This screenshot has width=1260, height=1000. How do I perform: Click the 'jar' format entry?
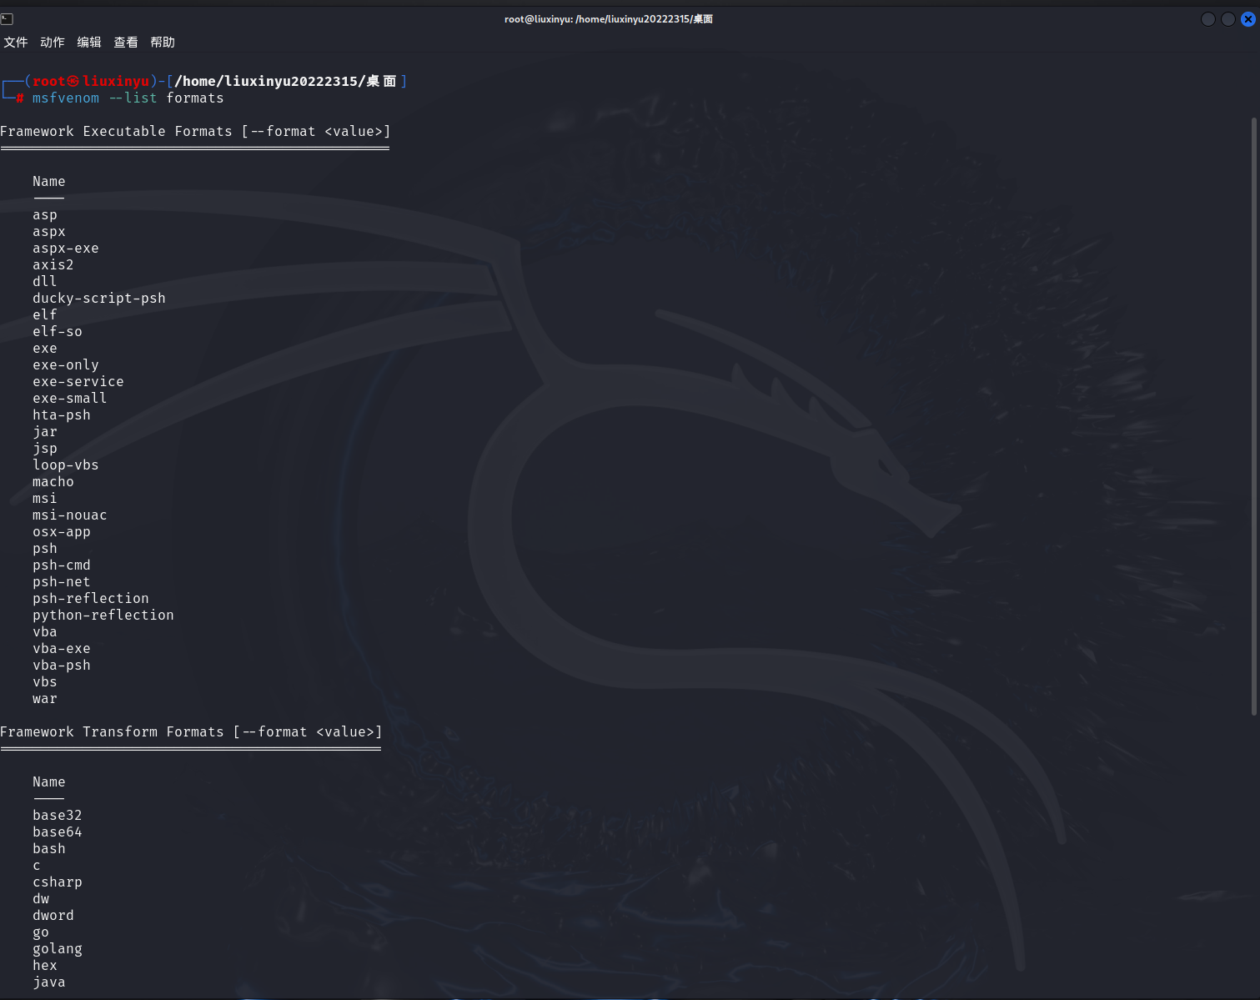tap(45, 432)
